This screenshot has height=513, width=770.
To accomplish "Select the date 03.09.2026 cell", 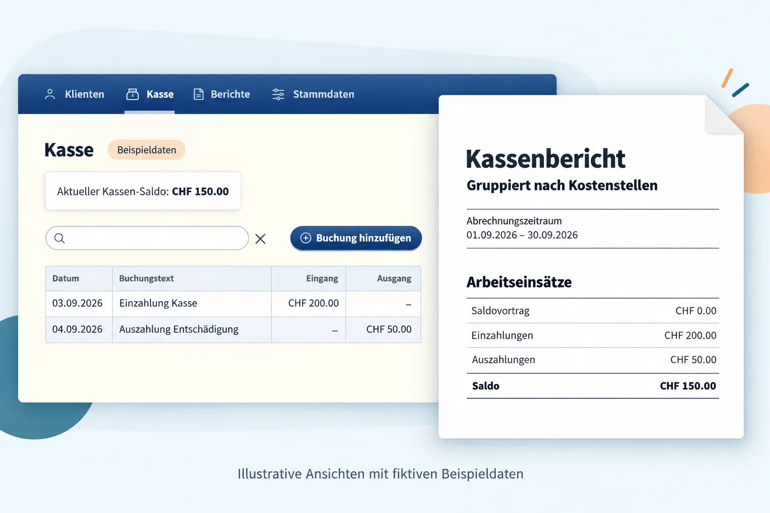I will click(79, 304).
